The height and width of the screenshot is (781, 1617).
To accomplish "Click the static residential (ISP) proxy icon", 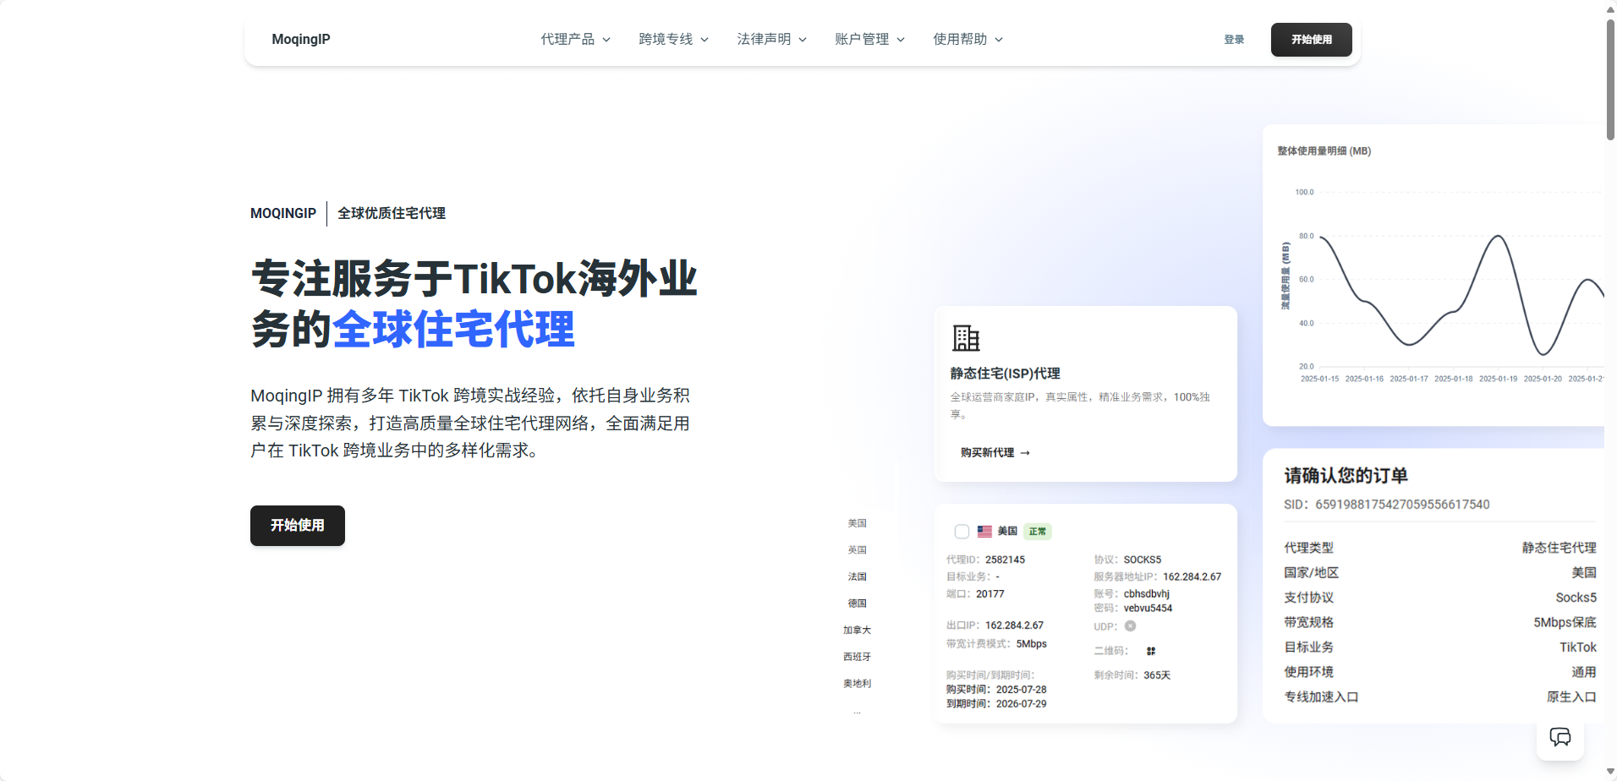I will point(967,337).
